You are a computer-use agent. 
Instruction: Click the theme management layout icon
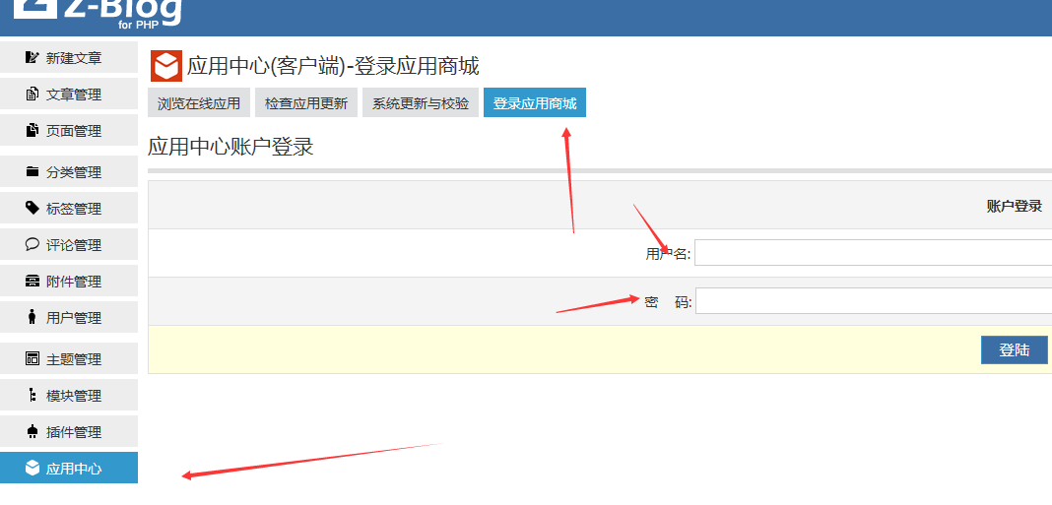click(x=33, y=359)
